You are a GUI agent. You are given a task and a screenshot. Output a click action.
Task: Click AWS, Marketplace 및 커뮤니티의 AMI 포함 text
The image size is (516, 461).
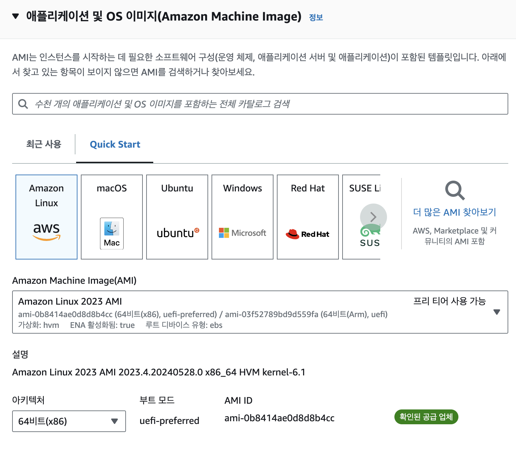(x=455, y=236)
